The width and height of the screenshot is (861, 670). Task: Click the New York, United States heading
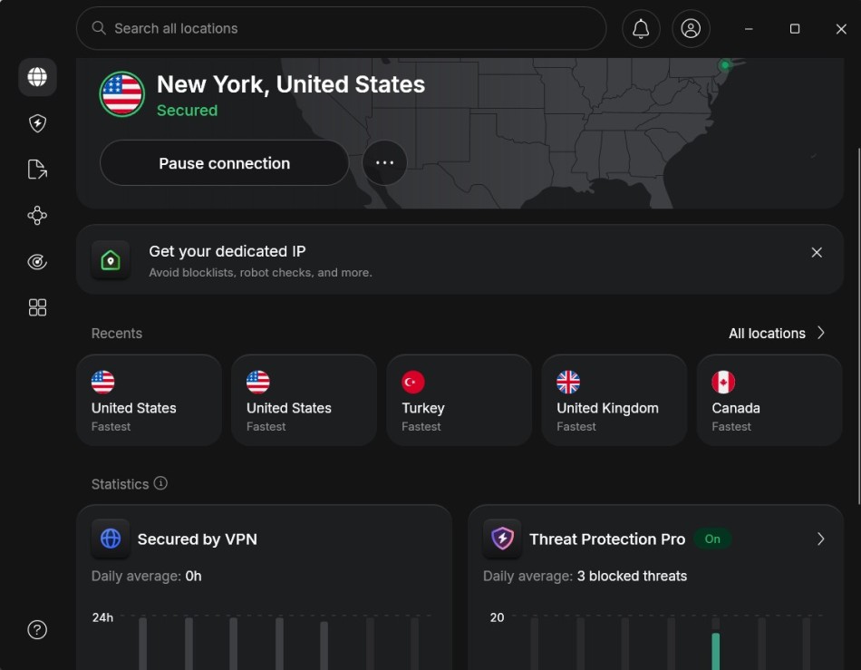(x=291, y=84)
